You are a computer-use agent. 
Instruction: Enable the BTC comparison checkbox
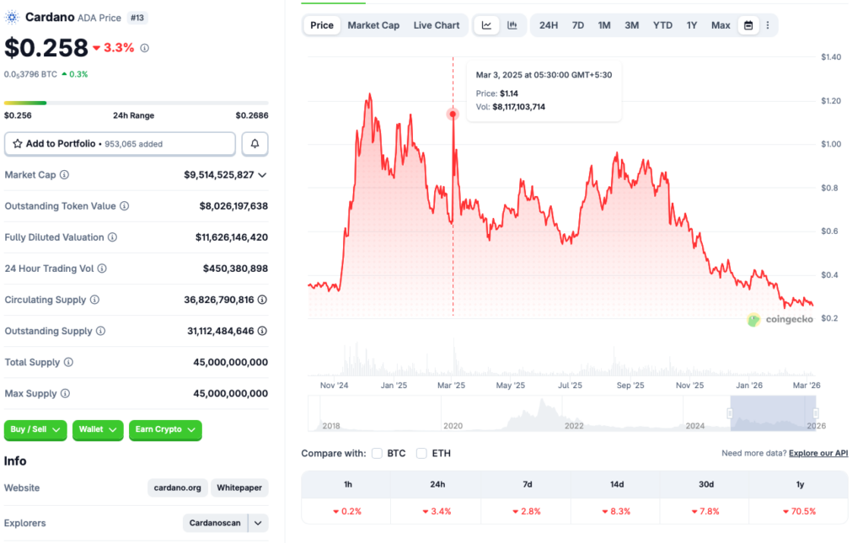tap(377, 453)
